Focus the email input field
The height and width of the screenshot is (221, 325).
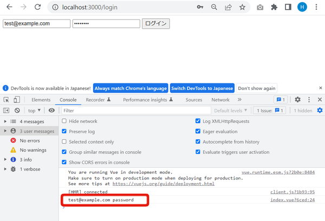[36, 23]
